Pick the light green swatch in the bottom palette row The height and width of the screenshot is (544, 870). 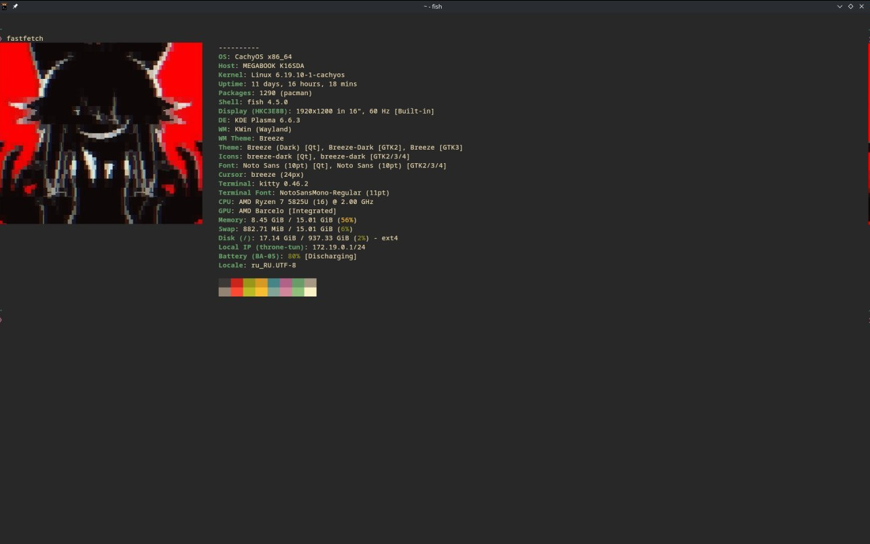(298, 292)
